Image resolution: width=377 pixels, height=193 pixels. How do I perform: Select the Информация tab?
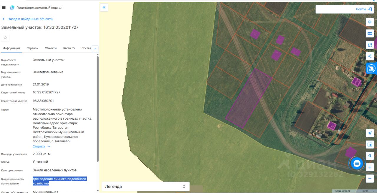click(11, 48)
